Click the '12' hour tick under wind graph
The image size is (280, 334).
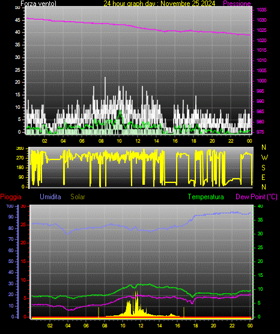point(138,141)
